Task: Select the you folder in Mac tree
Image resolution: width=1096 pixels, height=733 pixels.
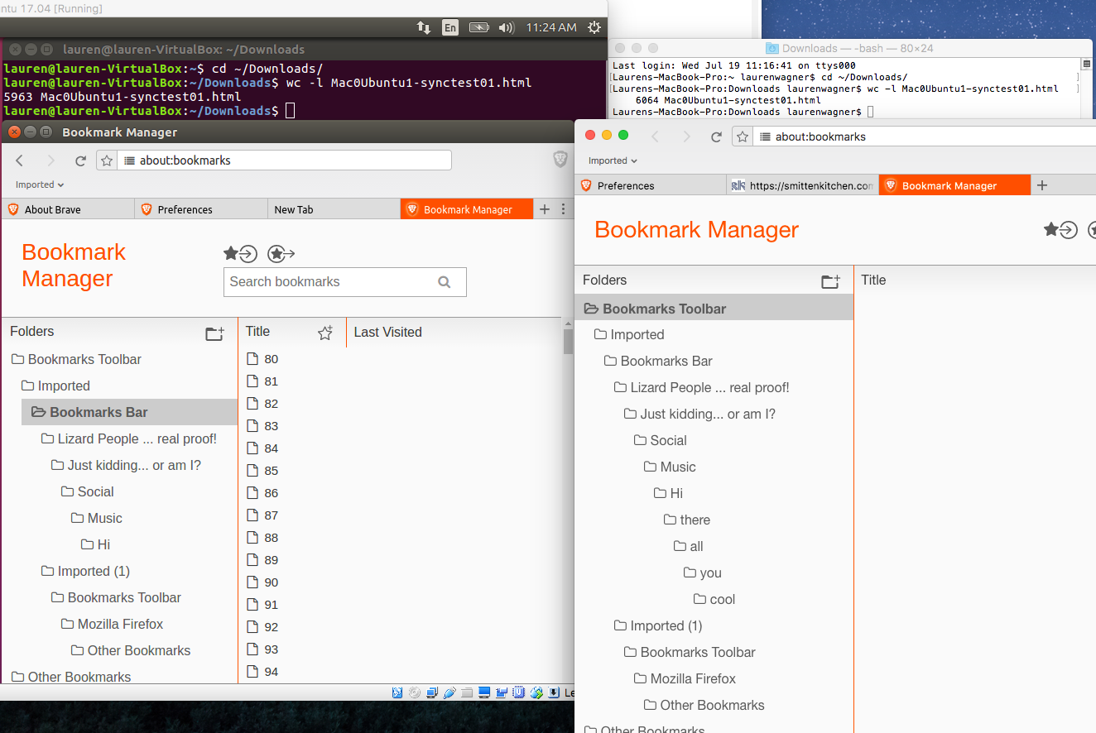Action: click(x=703, y=573)
